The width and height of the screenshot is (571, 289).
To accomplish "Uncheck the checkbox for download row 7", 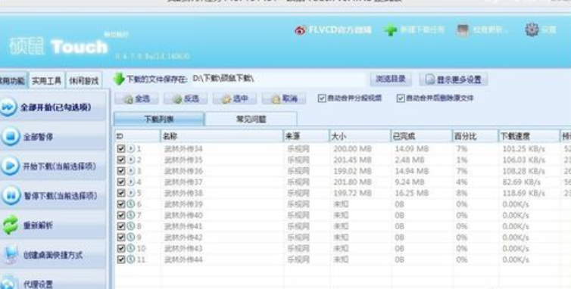I will tap(121, 215).
